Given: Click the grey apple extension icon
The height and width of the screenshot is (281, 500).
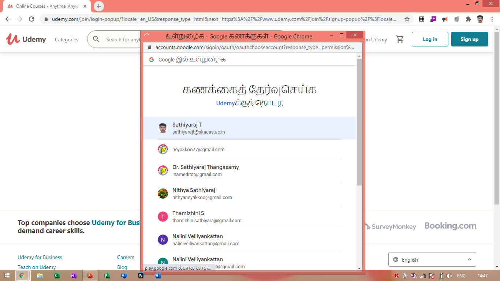Looking at the screenshot, I should pos(457,19).
